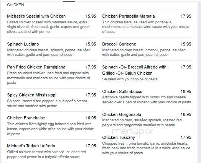Click the Michael's Teriyaki Alfredo description

click(x=46, y=154)
